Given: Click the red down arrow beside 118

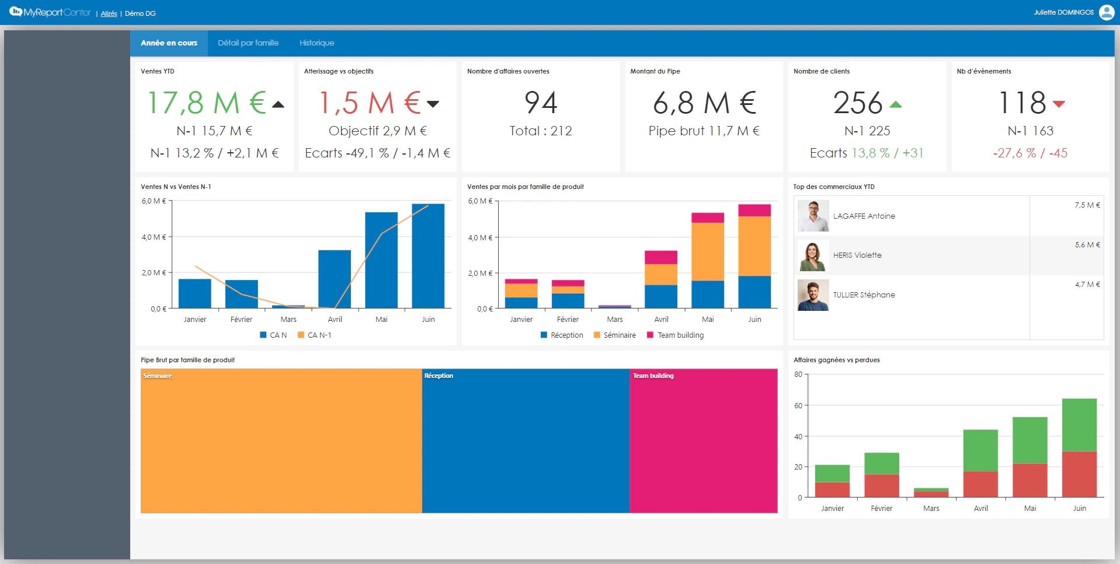Looking at the screenshot, I should click(x=1059, y=104).
